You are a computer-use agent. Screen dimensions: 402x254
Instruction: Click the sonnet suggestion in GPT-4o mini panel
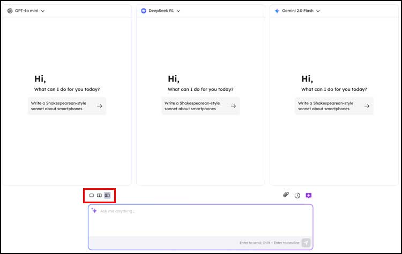(67, 106)
